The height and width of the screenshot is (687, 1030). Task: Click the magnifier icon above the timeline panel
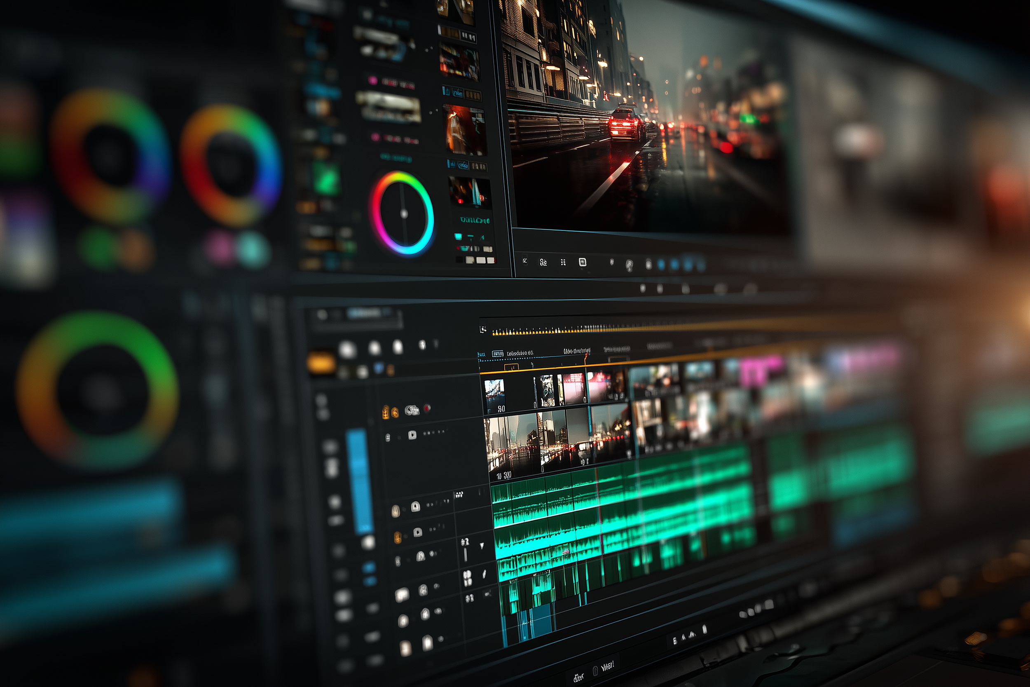[322, 314]
